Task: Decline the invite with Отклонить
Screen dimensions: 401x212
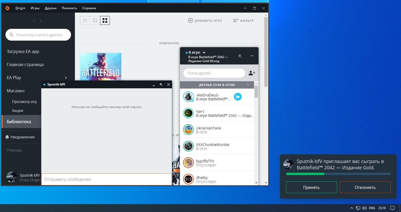Action: click(365, 187)
